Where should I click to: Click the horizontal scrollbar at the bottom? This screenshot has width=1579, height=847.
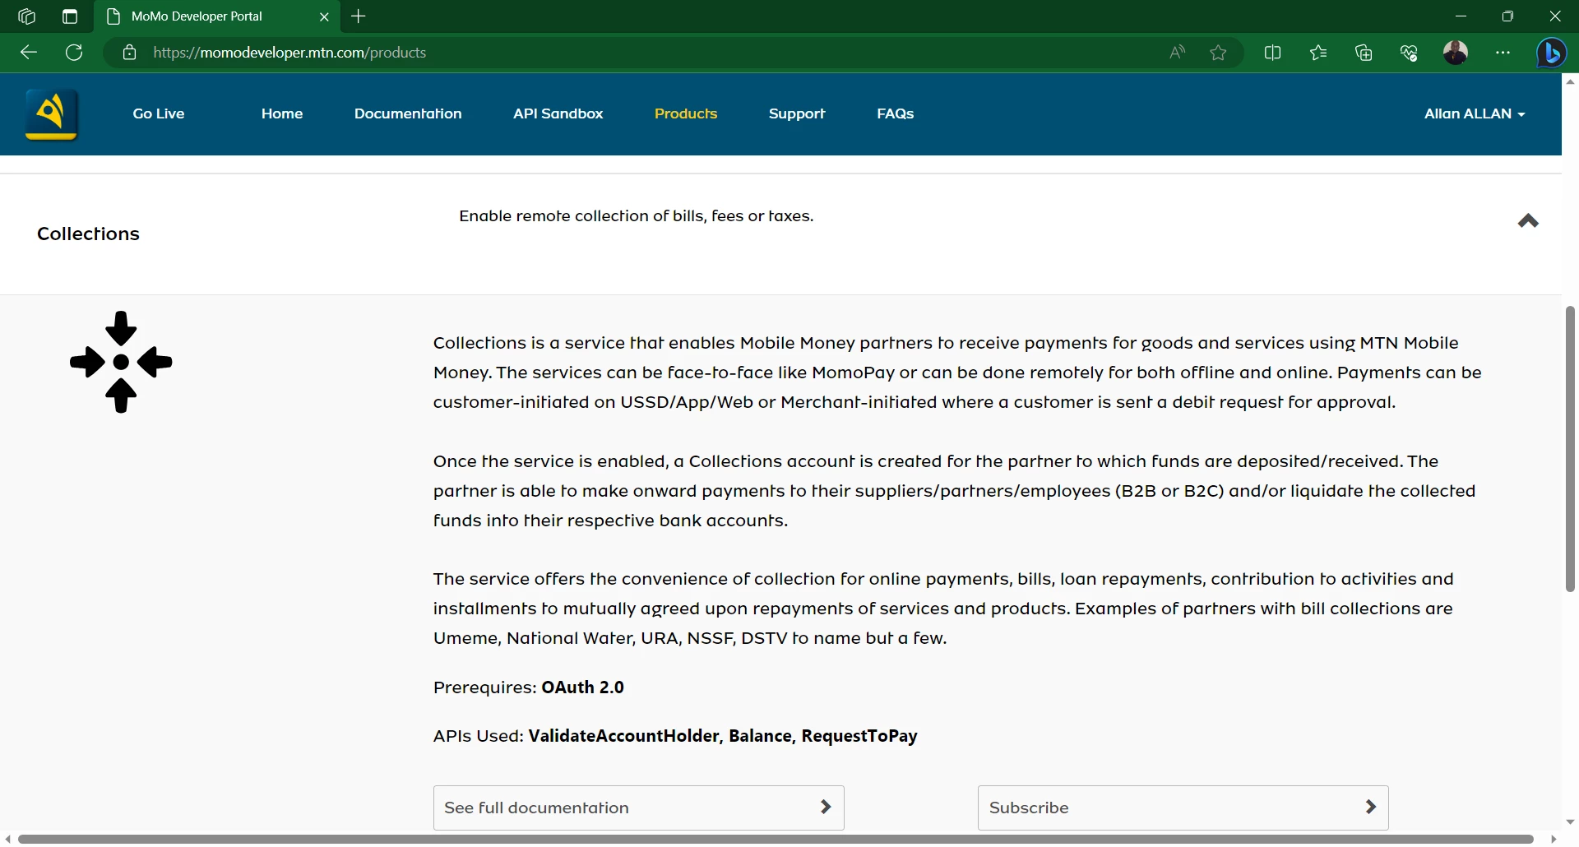coord(776,840)
